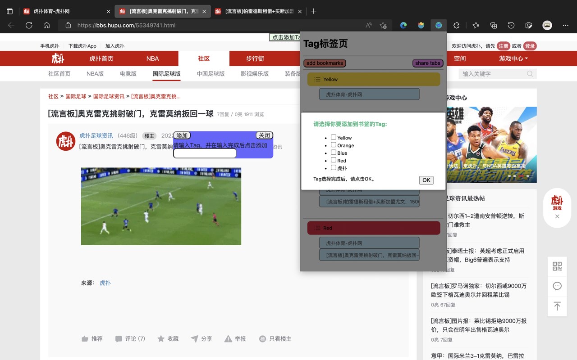
Task: Open the NBA nav item
Action: pyautogui.click(x=152, y=58)
